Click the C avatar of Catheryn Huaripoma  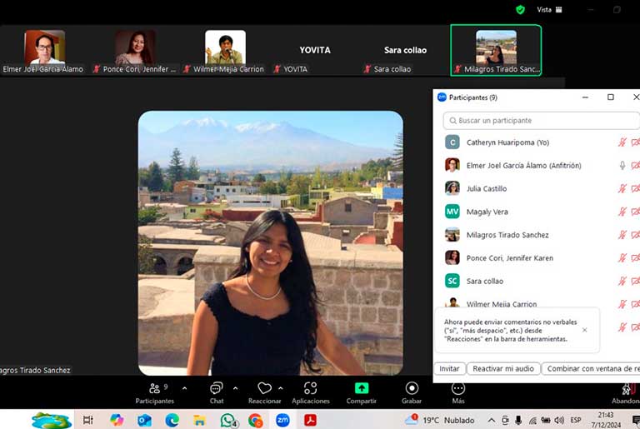[452, 142]
